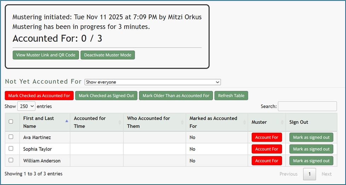This screenshot has width=346, height=185.
Task: Focus the Search input field
Action: point(307,106)
